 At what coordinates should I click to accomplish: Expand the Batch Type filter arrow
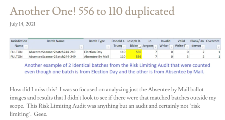click(x=108, y=47)
